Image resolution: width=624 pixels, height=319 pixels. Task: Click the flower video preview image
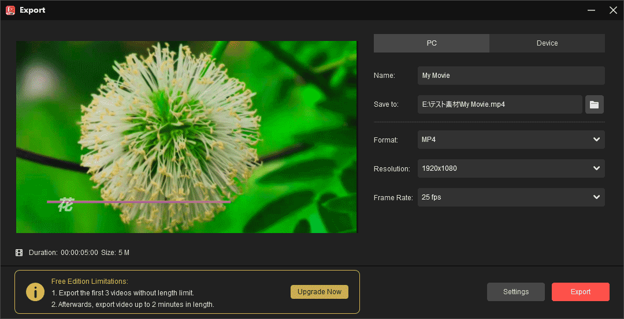187,137
